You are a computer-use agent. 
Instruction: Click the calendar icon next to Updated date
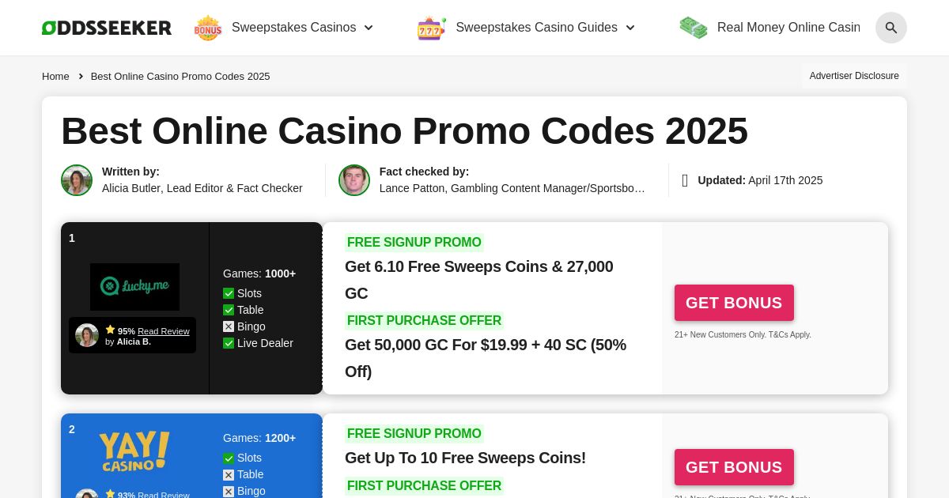pyautogui.click(x=685, y=180)
